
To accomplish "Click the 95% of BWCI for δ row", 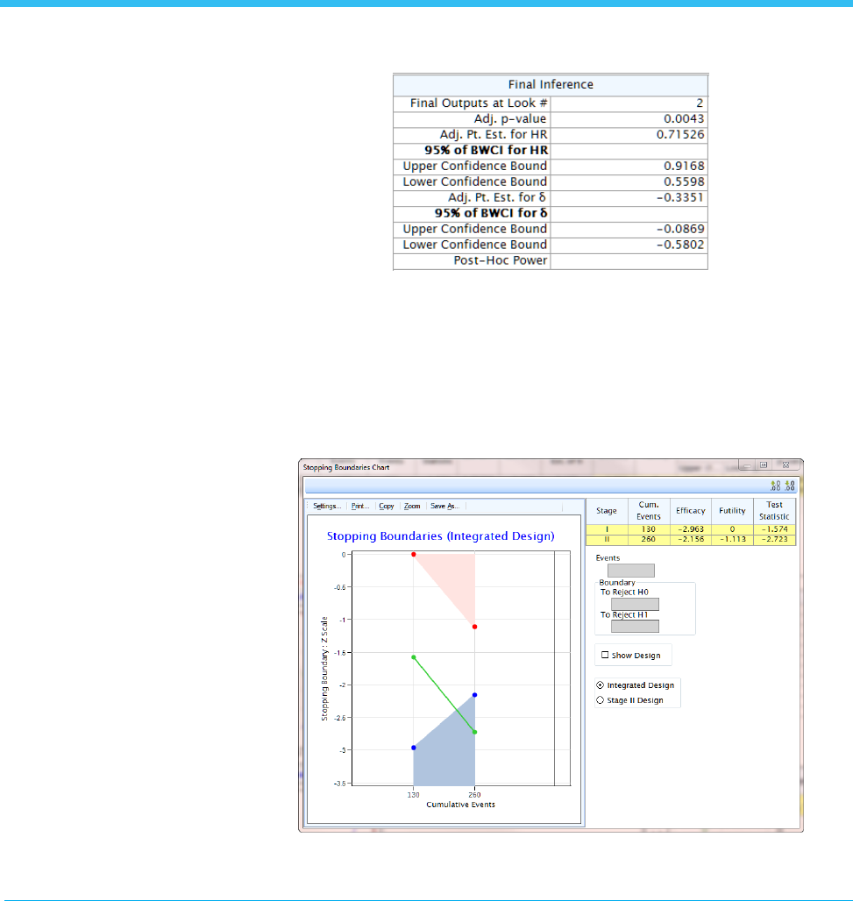I will tap(551, 213).
